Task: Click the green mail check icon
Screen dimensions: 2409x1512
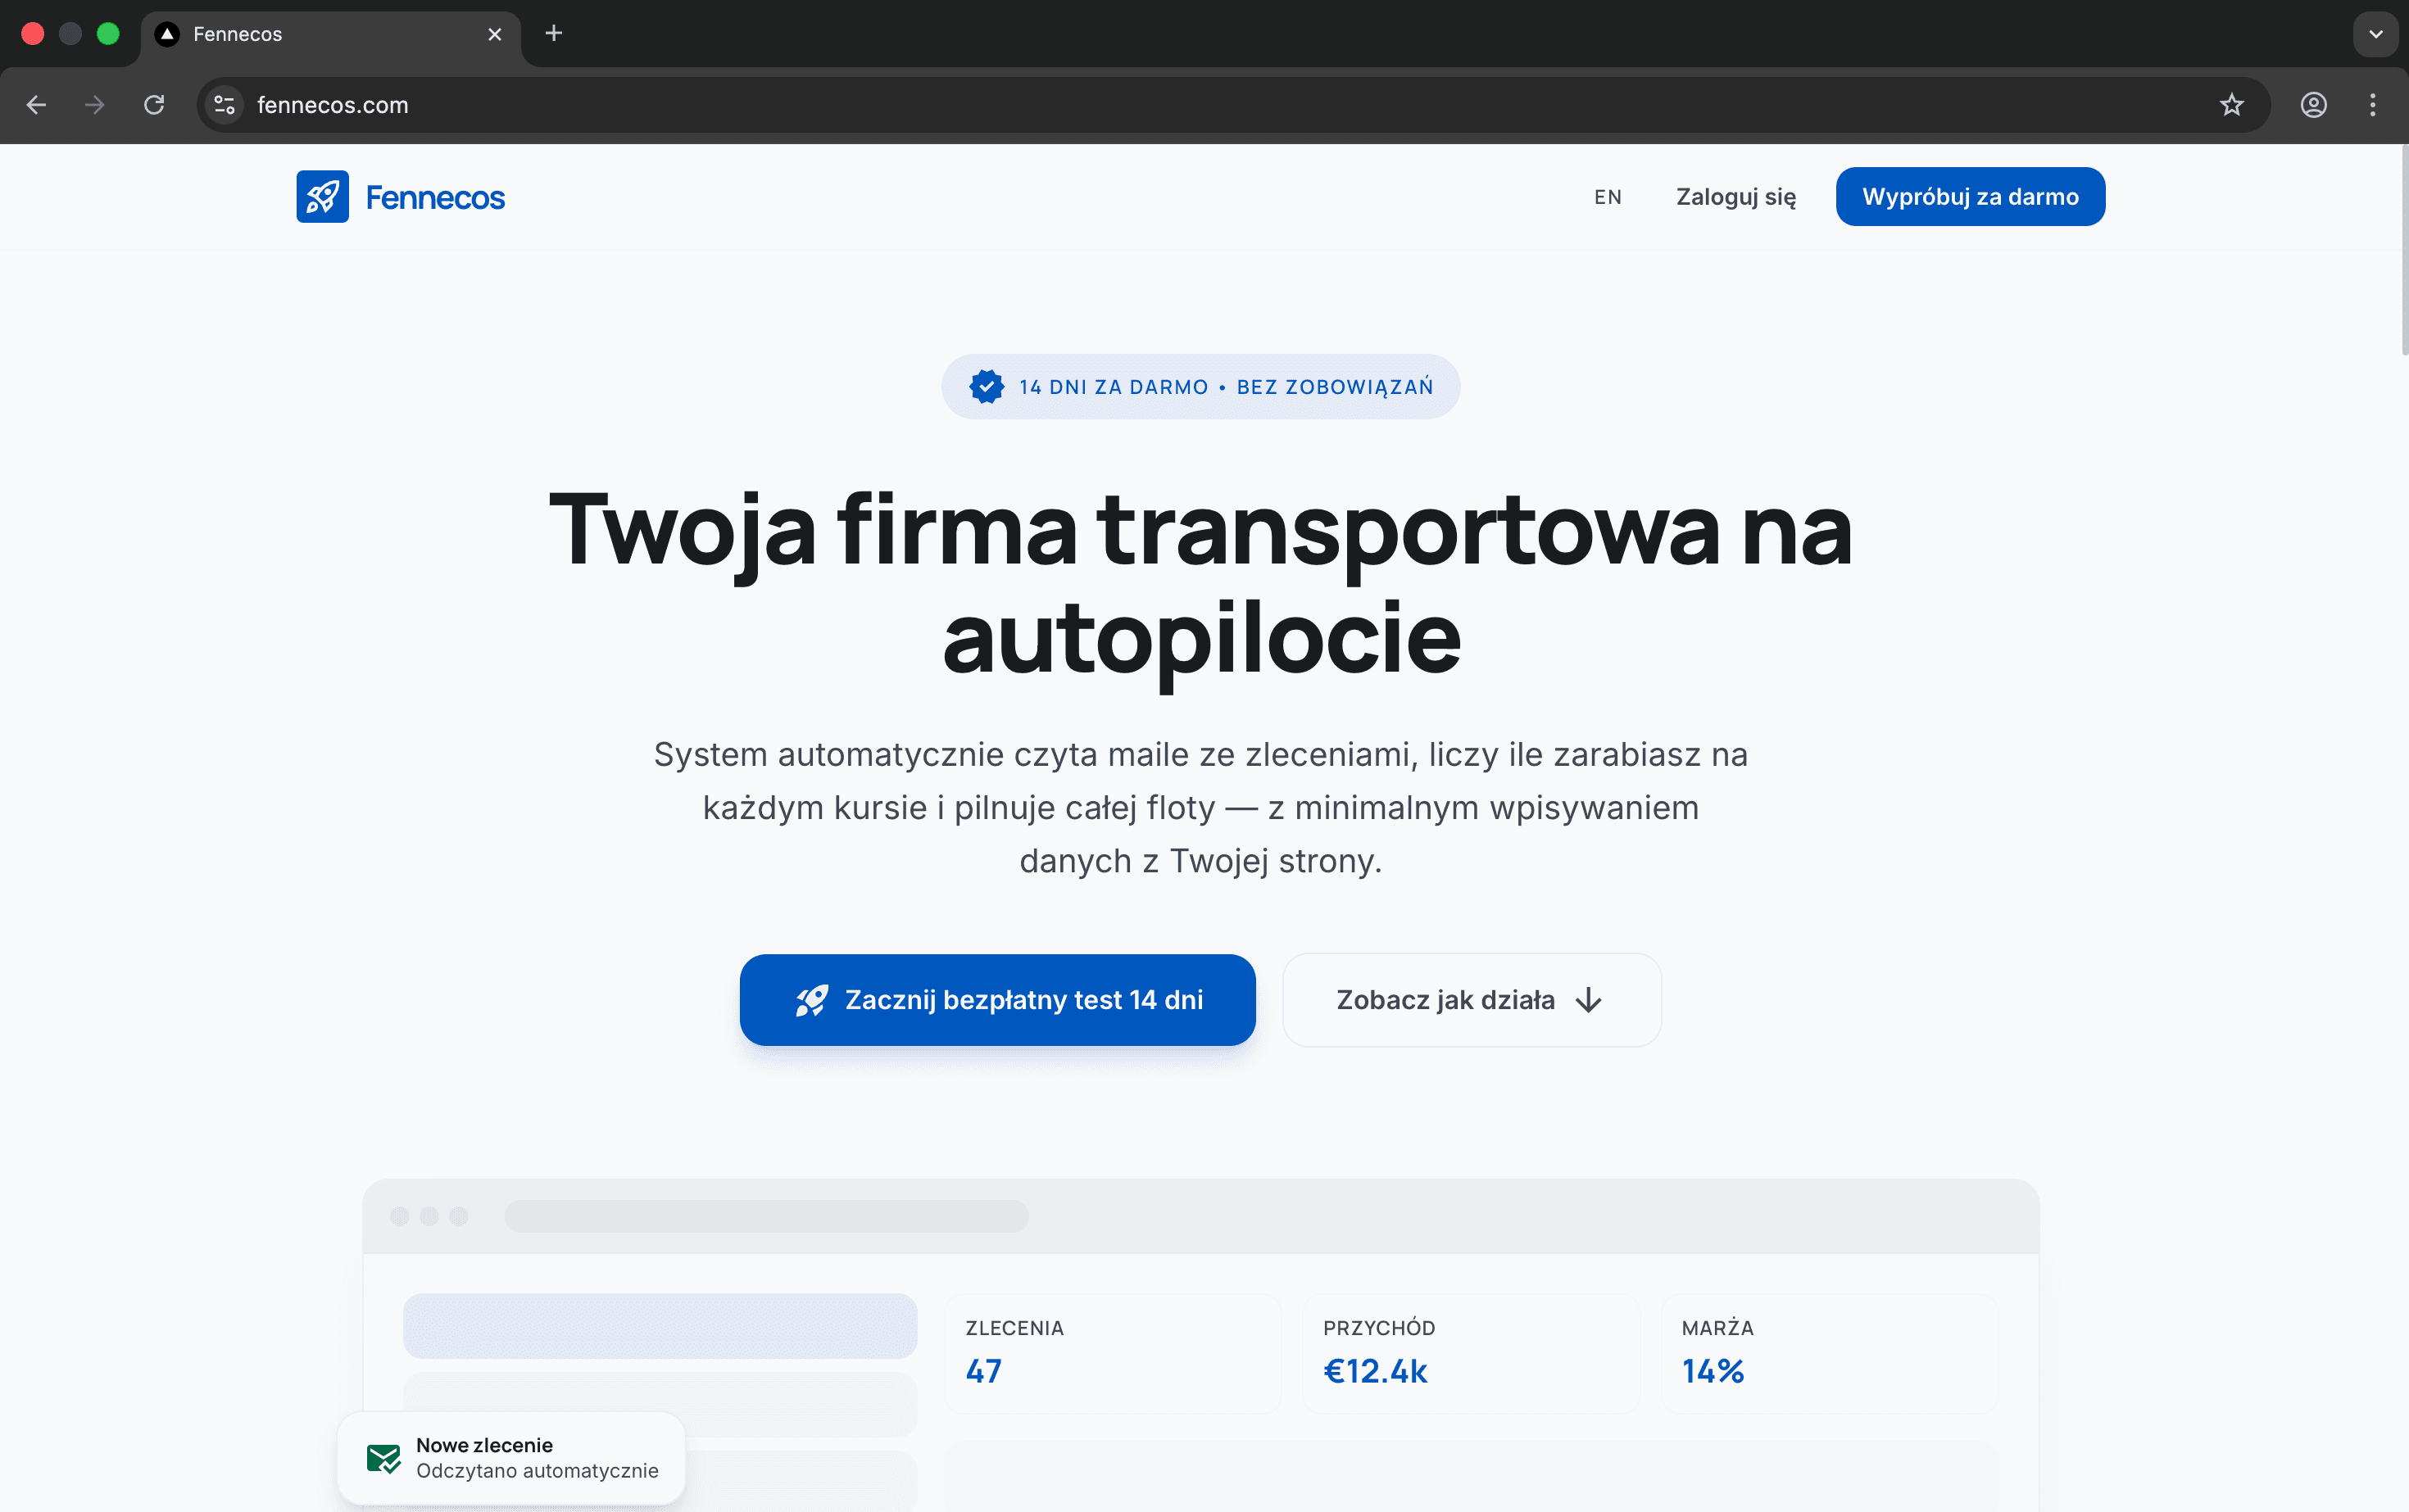Action: click(x=383, y=1459)
